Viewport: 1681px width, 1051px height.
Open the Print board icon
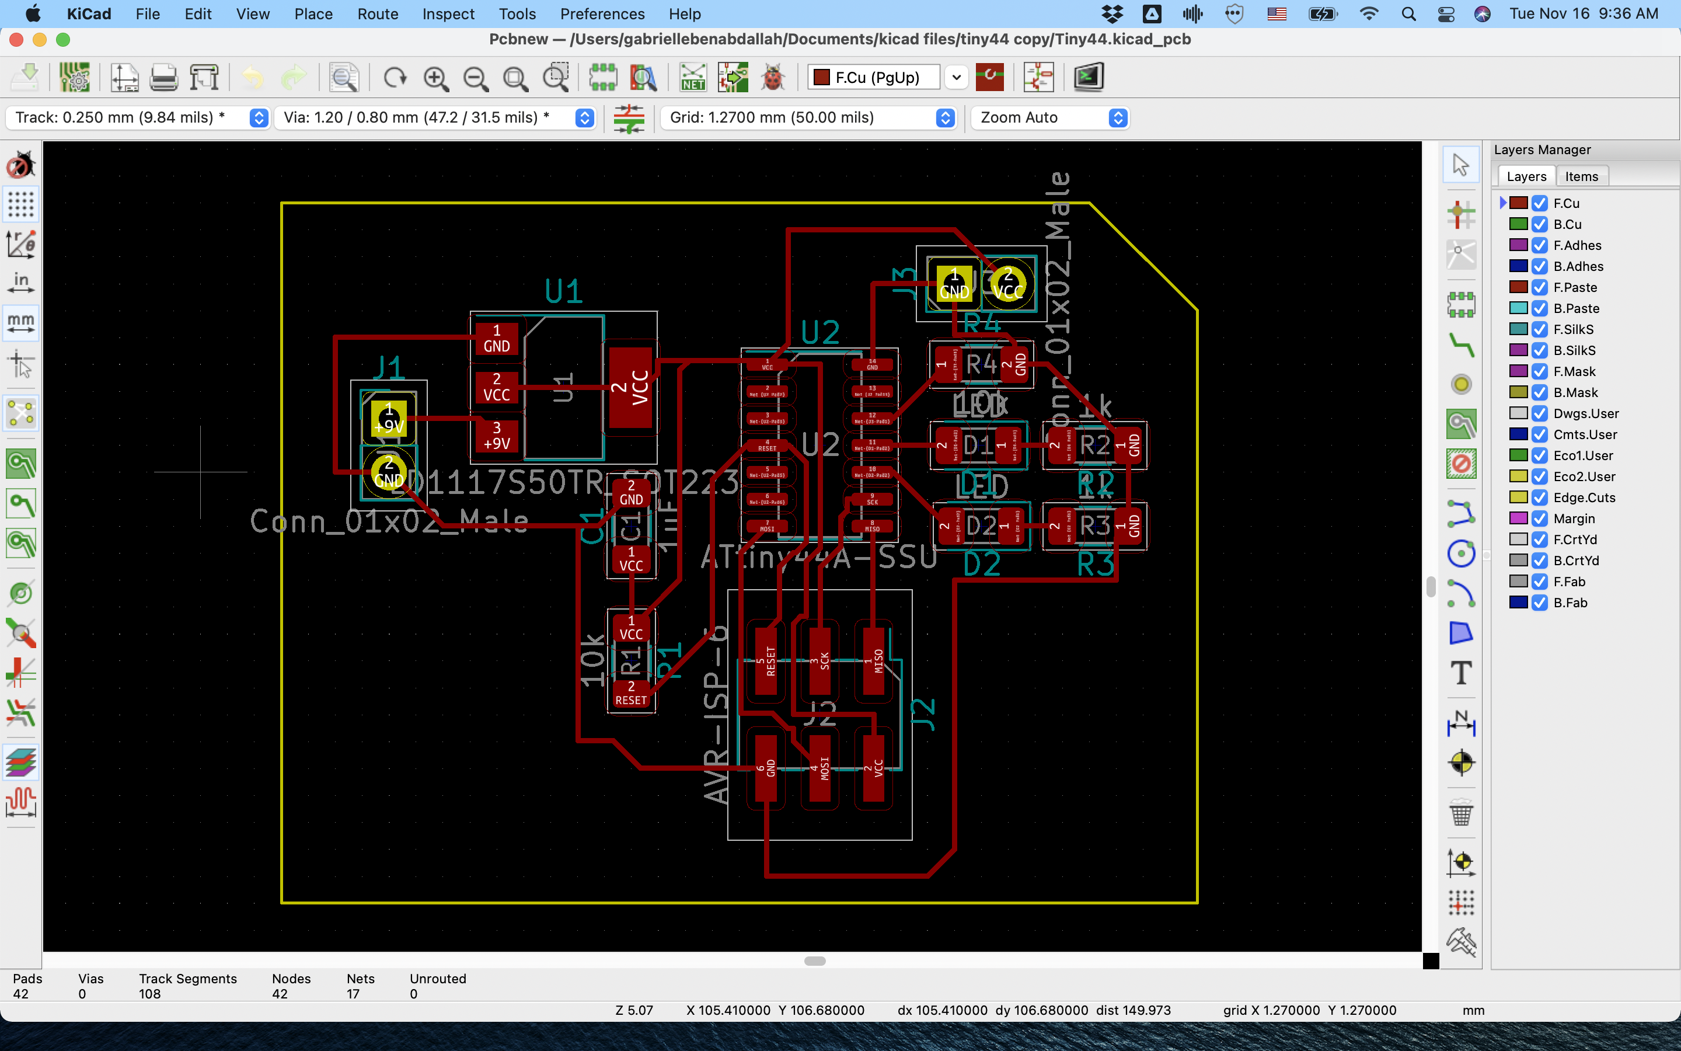[x=164, y=77]
